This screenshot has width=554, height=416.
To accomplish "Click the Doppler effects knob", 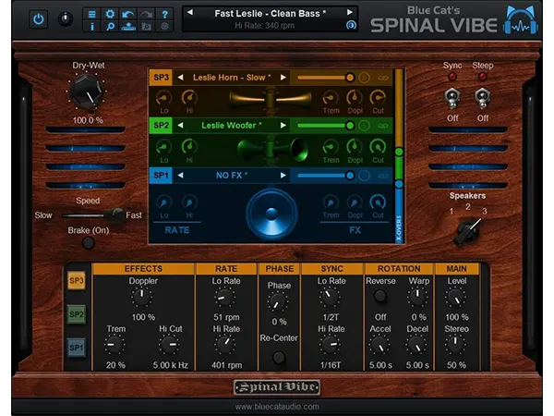I will tap(142, 297).
